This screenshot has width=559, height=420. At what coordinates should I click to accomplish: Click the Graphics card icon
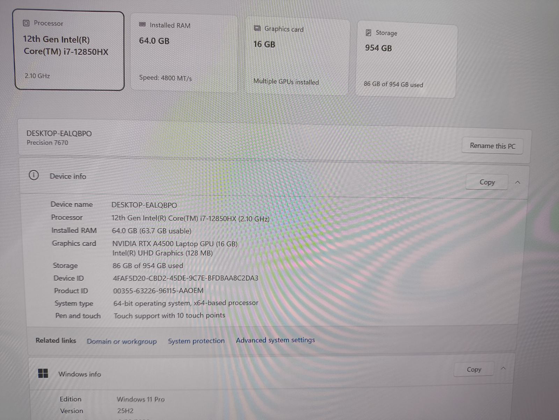[257, 28]
